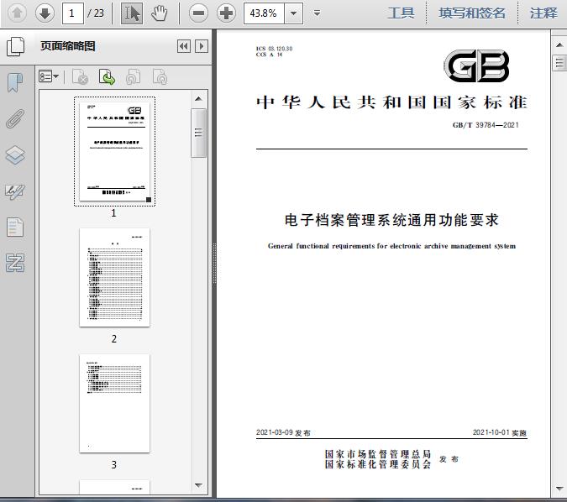Viewport: 567px width, 502px height.
Task: Click thumbnail panel scroll up arrow
Action: [198, 99]
